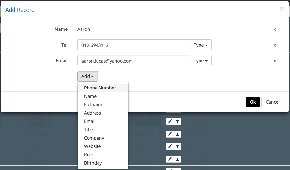This screenshot has height=170, width=290.
Task: Select Role in the Add menu
Action: [x=89, y=155]
